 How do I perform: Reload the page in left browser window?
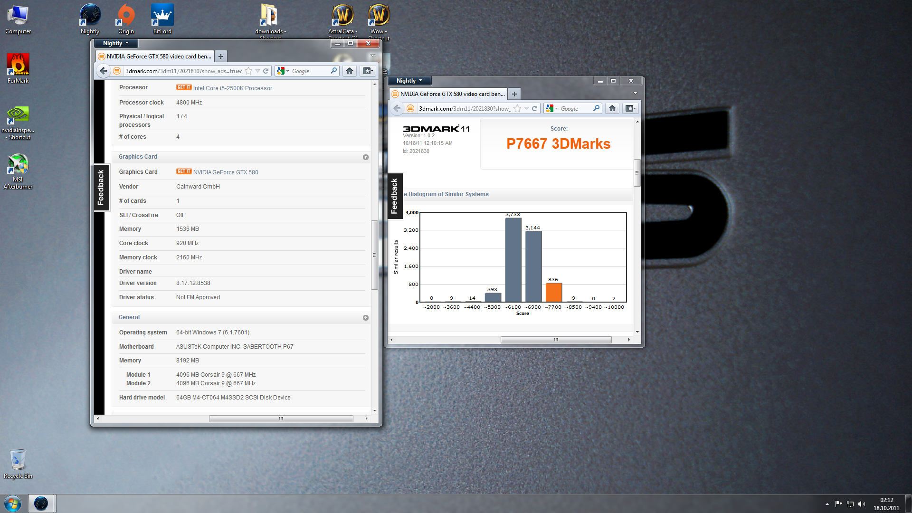(x=266, y=71)
